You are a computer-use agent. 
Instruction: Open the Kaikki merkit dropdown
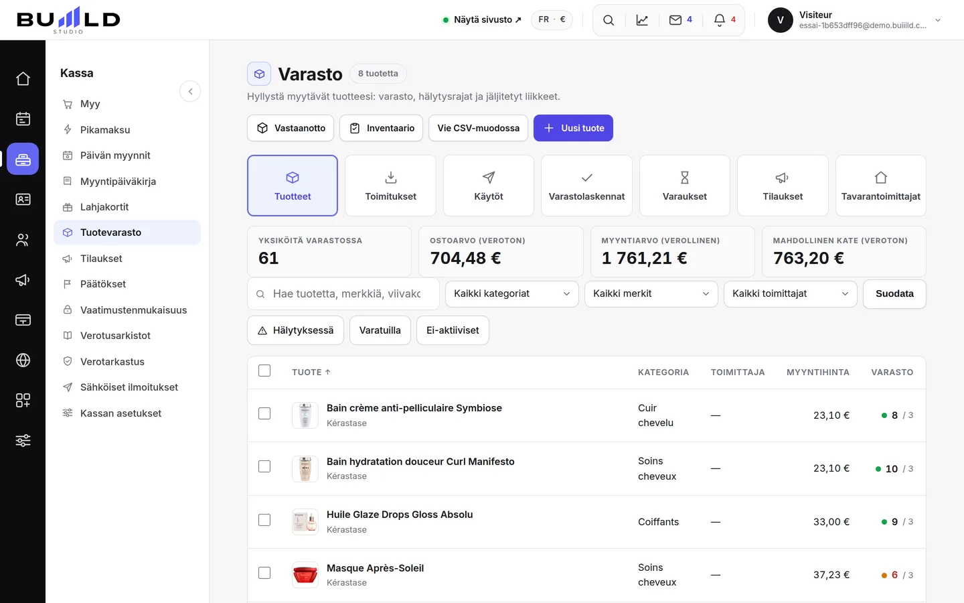[x=651, y=293]
